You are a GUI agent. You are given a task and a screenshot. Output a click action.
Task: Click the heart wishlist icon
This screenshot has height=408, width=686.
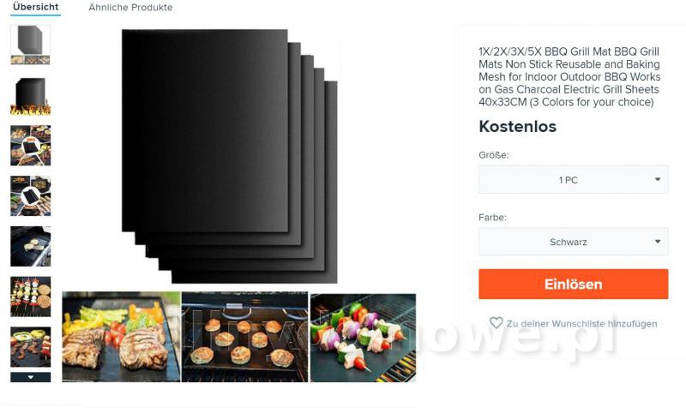496,323
